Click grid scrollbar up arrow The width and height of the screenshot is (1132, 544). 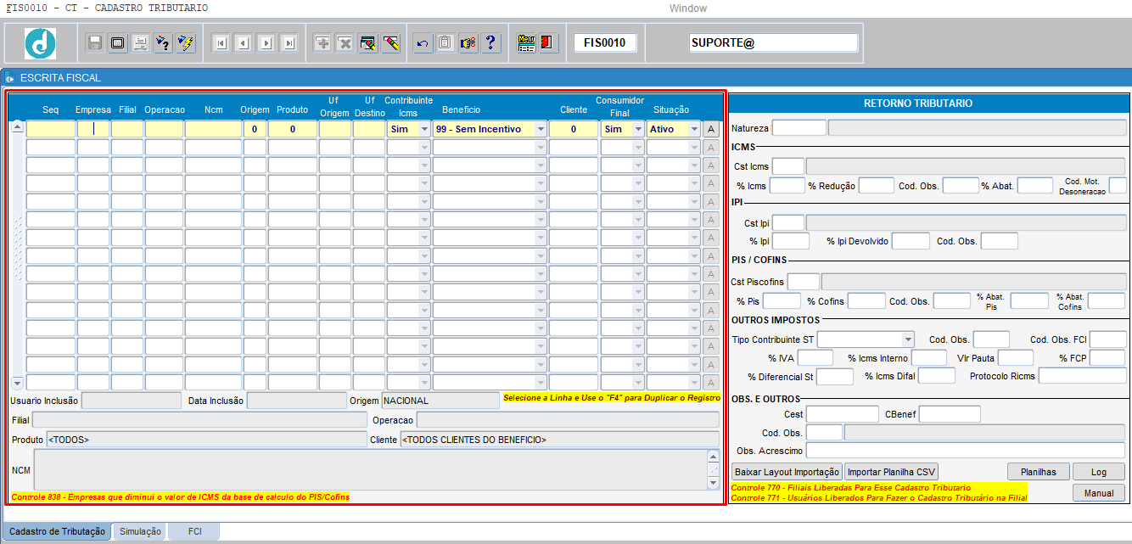point(17,127)
